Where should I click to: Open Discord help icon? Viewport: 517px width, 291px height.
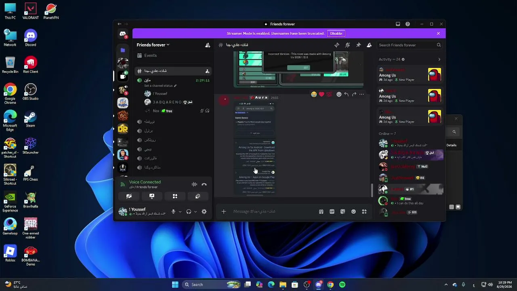coord(408,24)
